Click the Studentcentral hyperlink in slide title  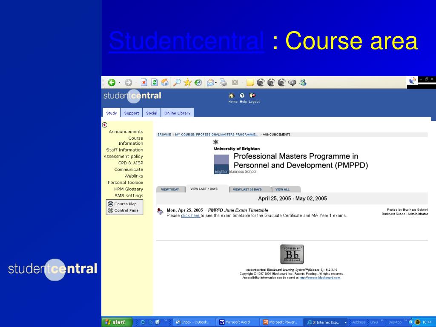[x=186, y=41]
